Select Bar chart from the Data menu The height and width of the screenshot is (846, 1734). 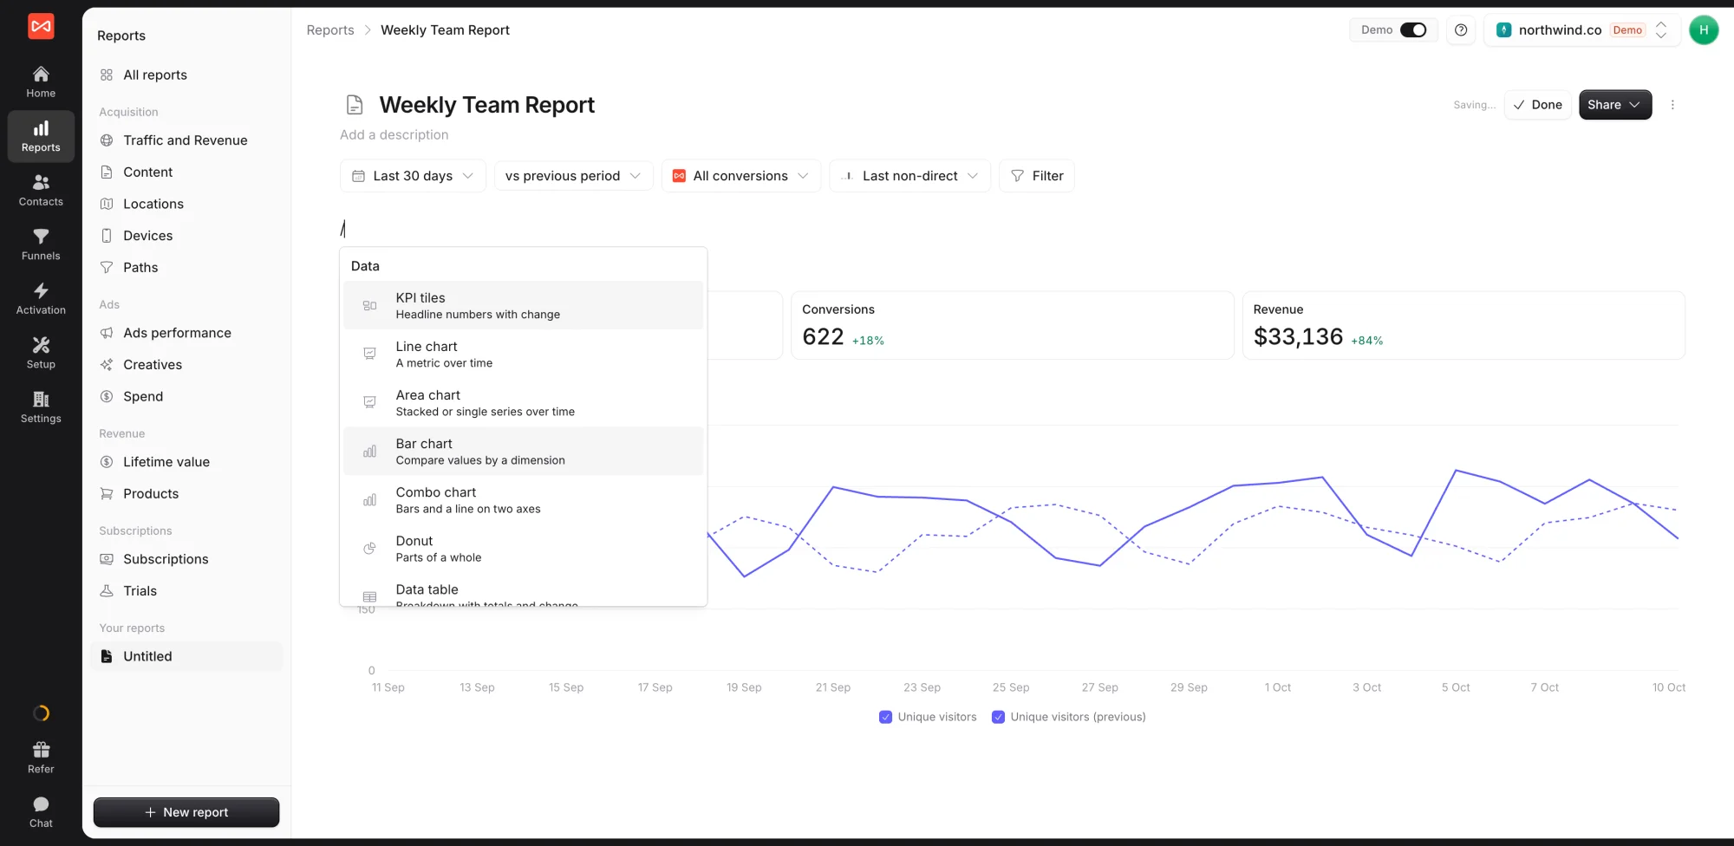click(523, 451)
